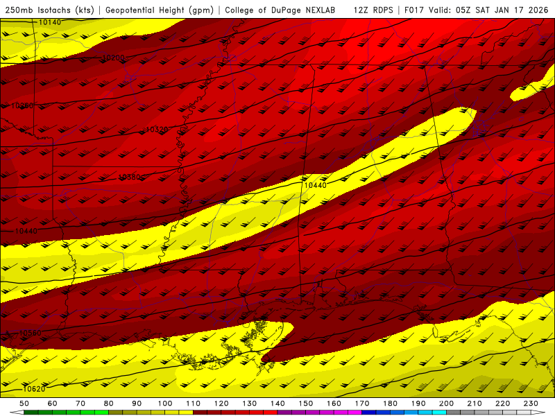Click the "50" color bar label
Image resolution: width=555 pixels, height=416 pixels.
pos(24,404)
